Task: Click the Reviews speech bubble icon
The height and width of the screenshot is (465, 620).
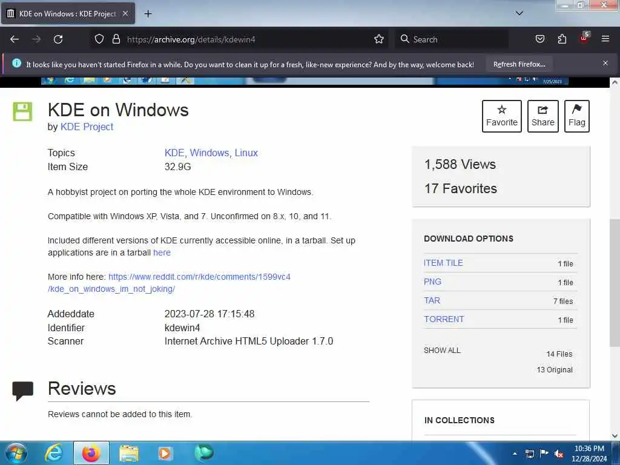Action: click(x=22, y=391)
